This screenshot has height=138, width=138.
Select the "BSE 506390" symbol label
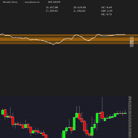[54, 2]
